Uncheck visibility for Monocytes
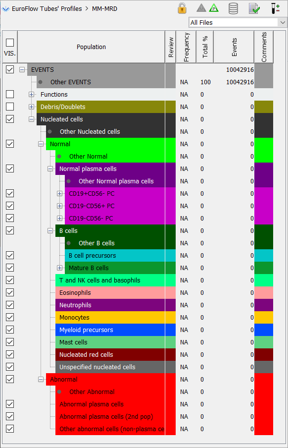 pos(10,317)
